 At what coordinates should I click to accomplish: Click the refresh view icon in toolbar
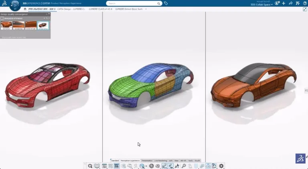tap(214, 166)
